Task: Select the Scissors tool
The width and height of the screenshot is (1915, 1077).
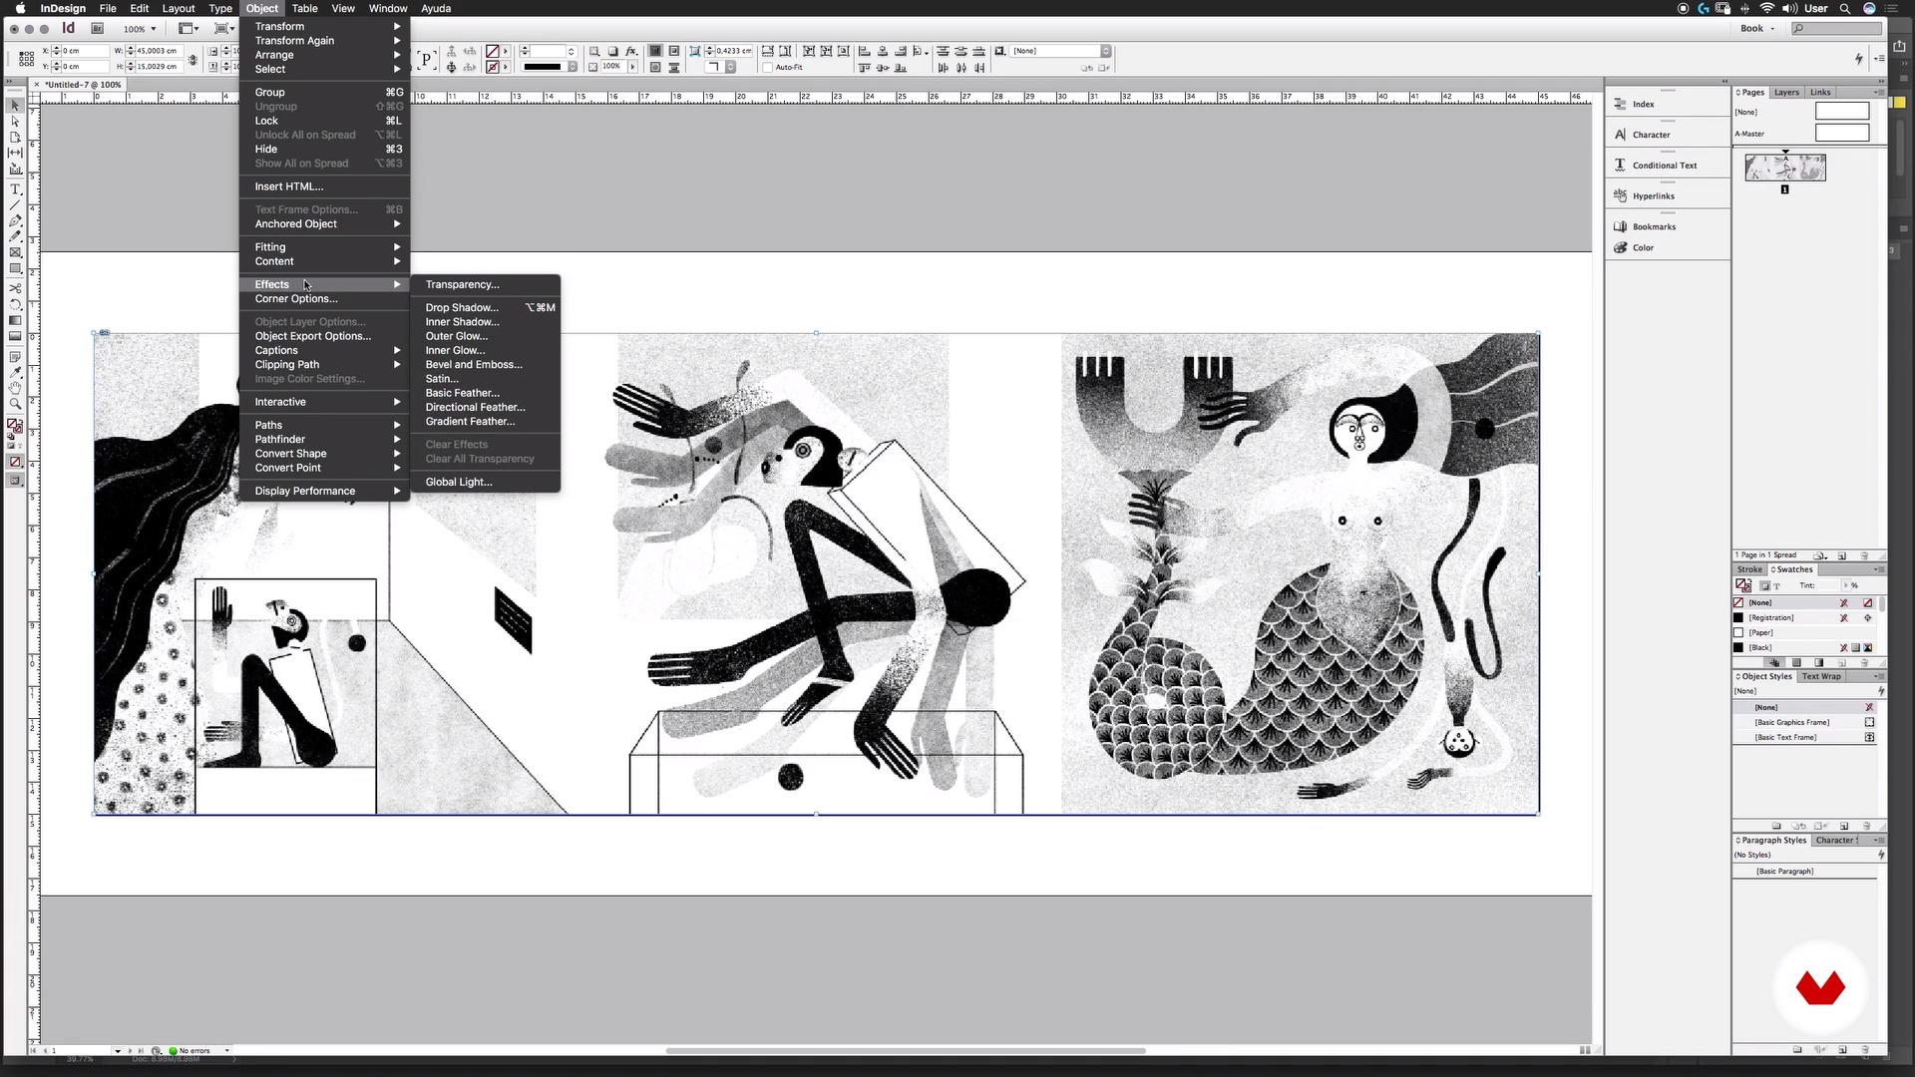Action: pyautogui.click(x=15, y=288)
